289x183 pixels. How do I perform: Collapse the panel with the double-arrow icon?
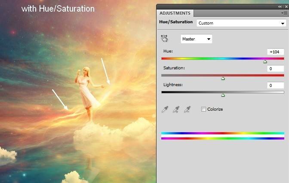[280, 7]
